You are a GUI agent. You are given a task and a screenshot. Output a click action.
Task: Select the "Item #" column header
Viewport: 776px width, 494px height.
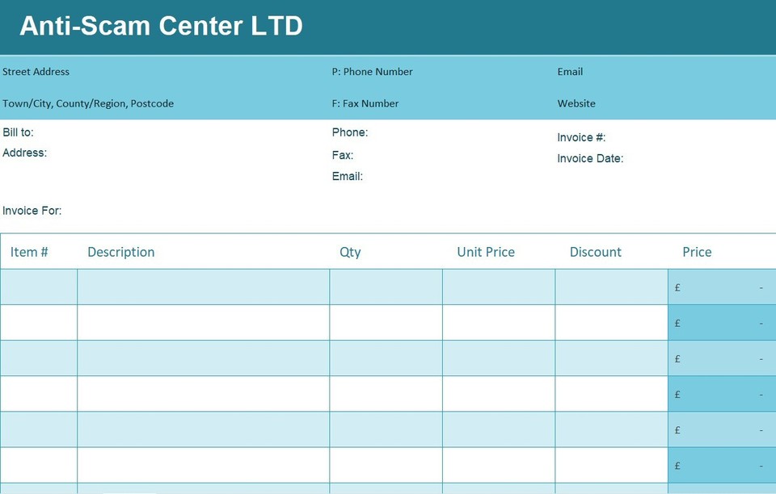28,252
